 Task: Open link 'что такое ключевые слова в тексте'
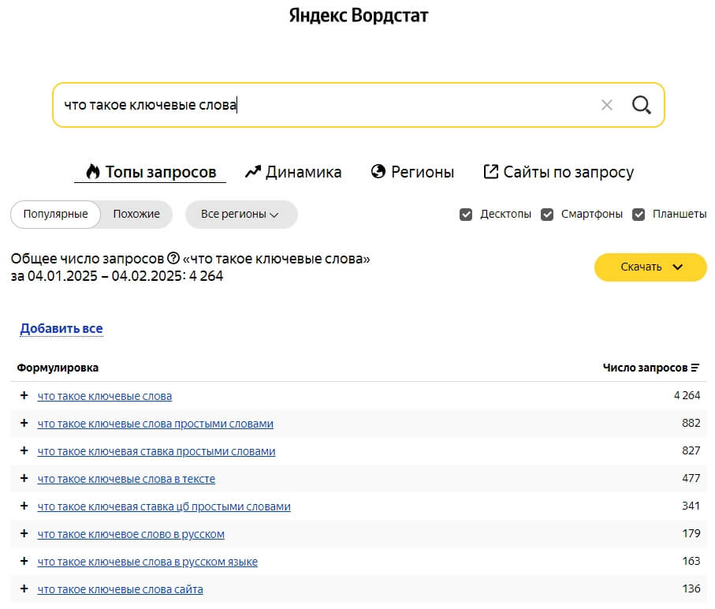126,479
